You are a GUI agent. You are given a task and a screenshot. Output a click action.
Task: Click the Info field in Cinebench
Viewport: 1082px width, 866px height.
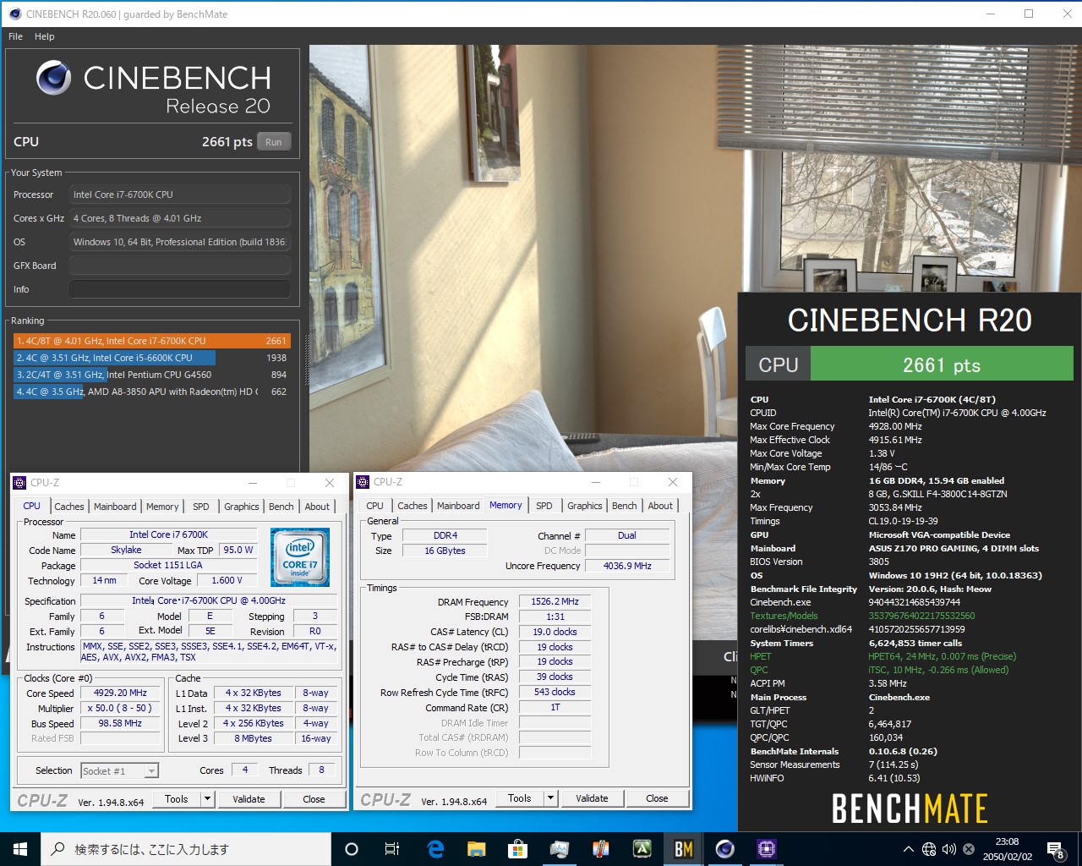[180, 289]
